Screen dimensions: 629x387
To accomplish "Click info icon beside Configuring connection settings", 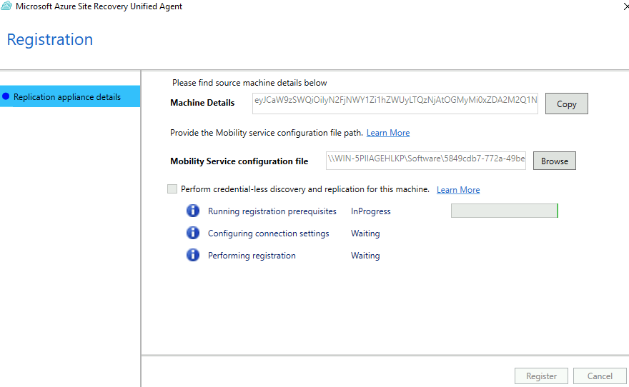I will [x=193, y=233].
